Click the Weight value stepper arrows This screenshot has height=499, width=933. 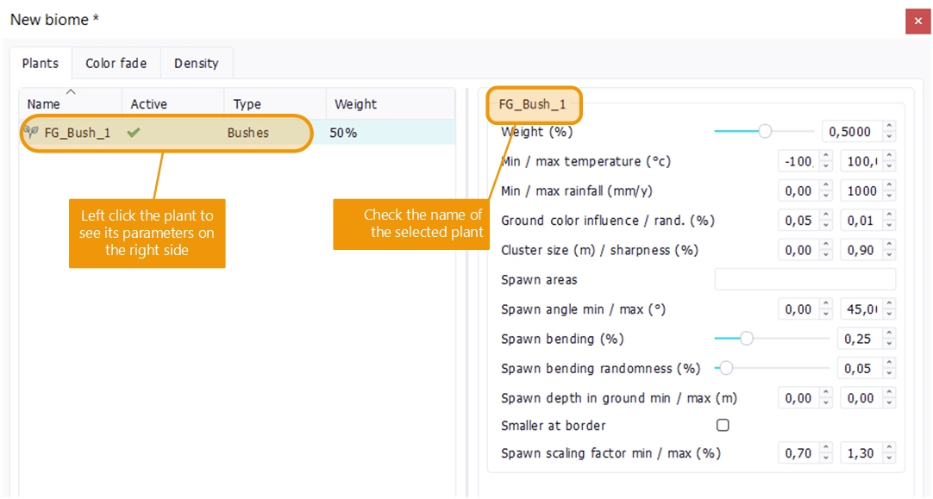(889, 132)
